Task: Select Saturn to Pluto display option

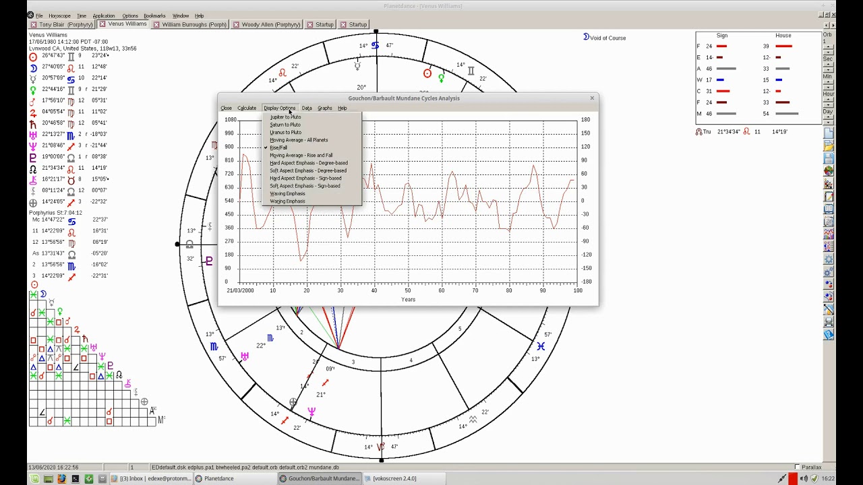Action: pos(285,125)
